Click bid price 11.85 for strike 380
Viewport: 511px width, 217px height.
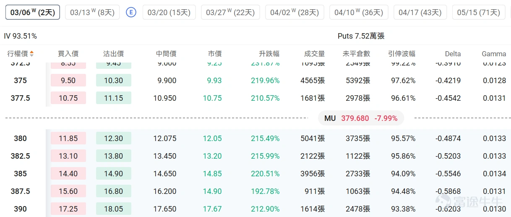(68, 139)
